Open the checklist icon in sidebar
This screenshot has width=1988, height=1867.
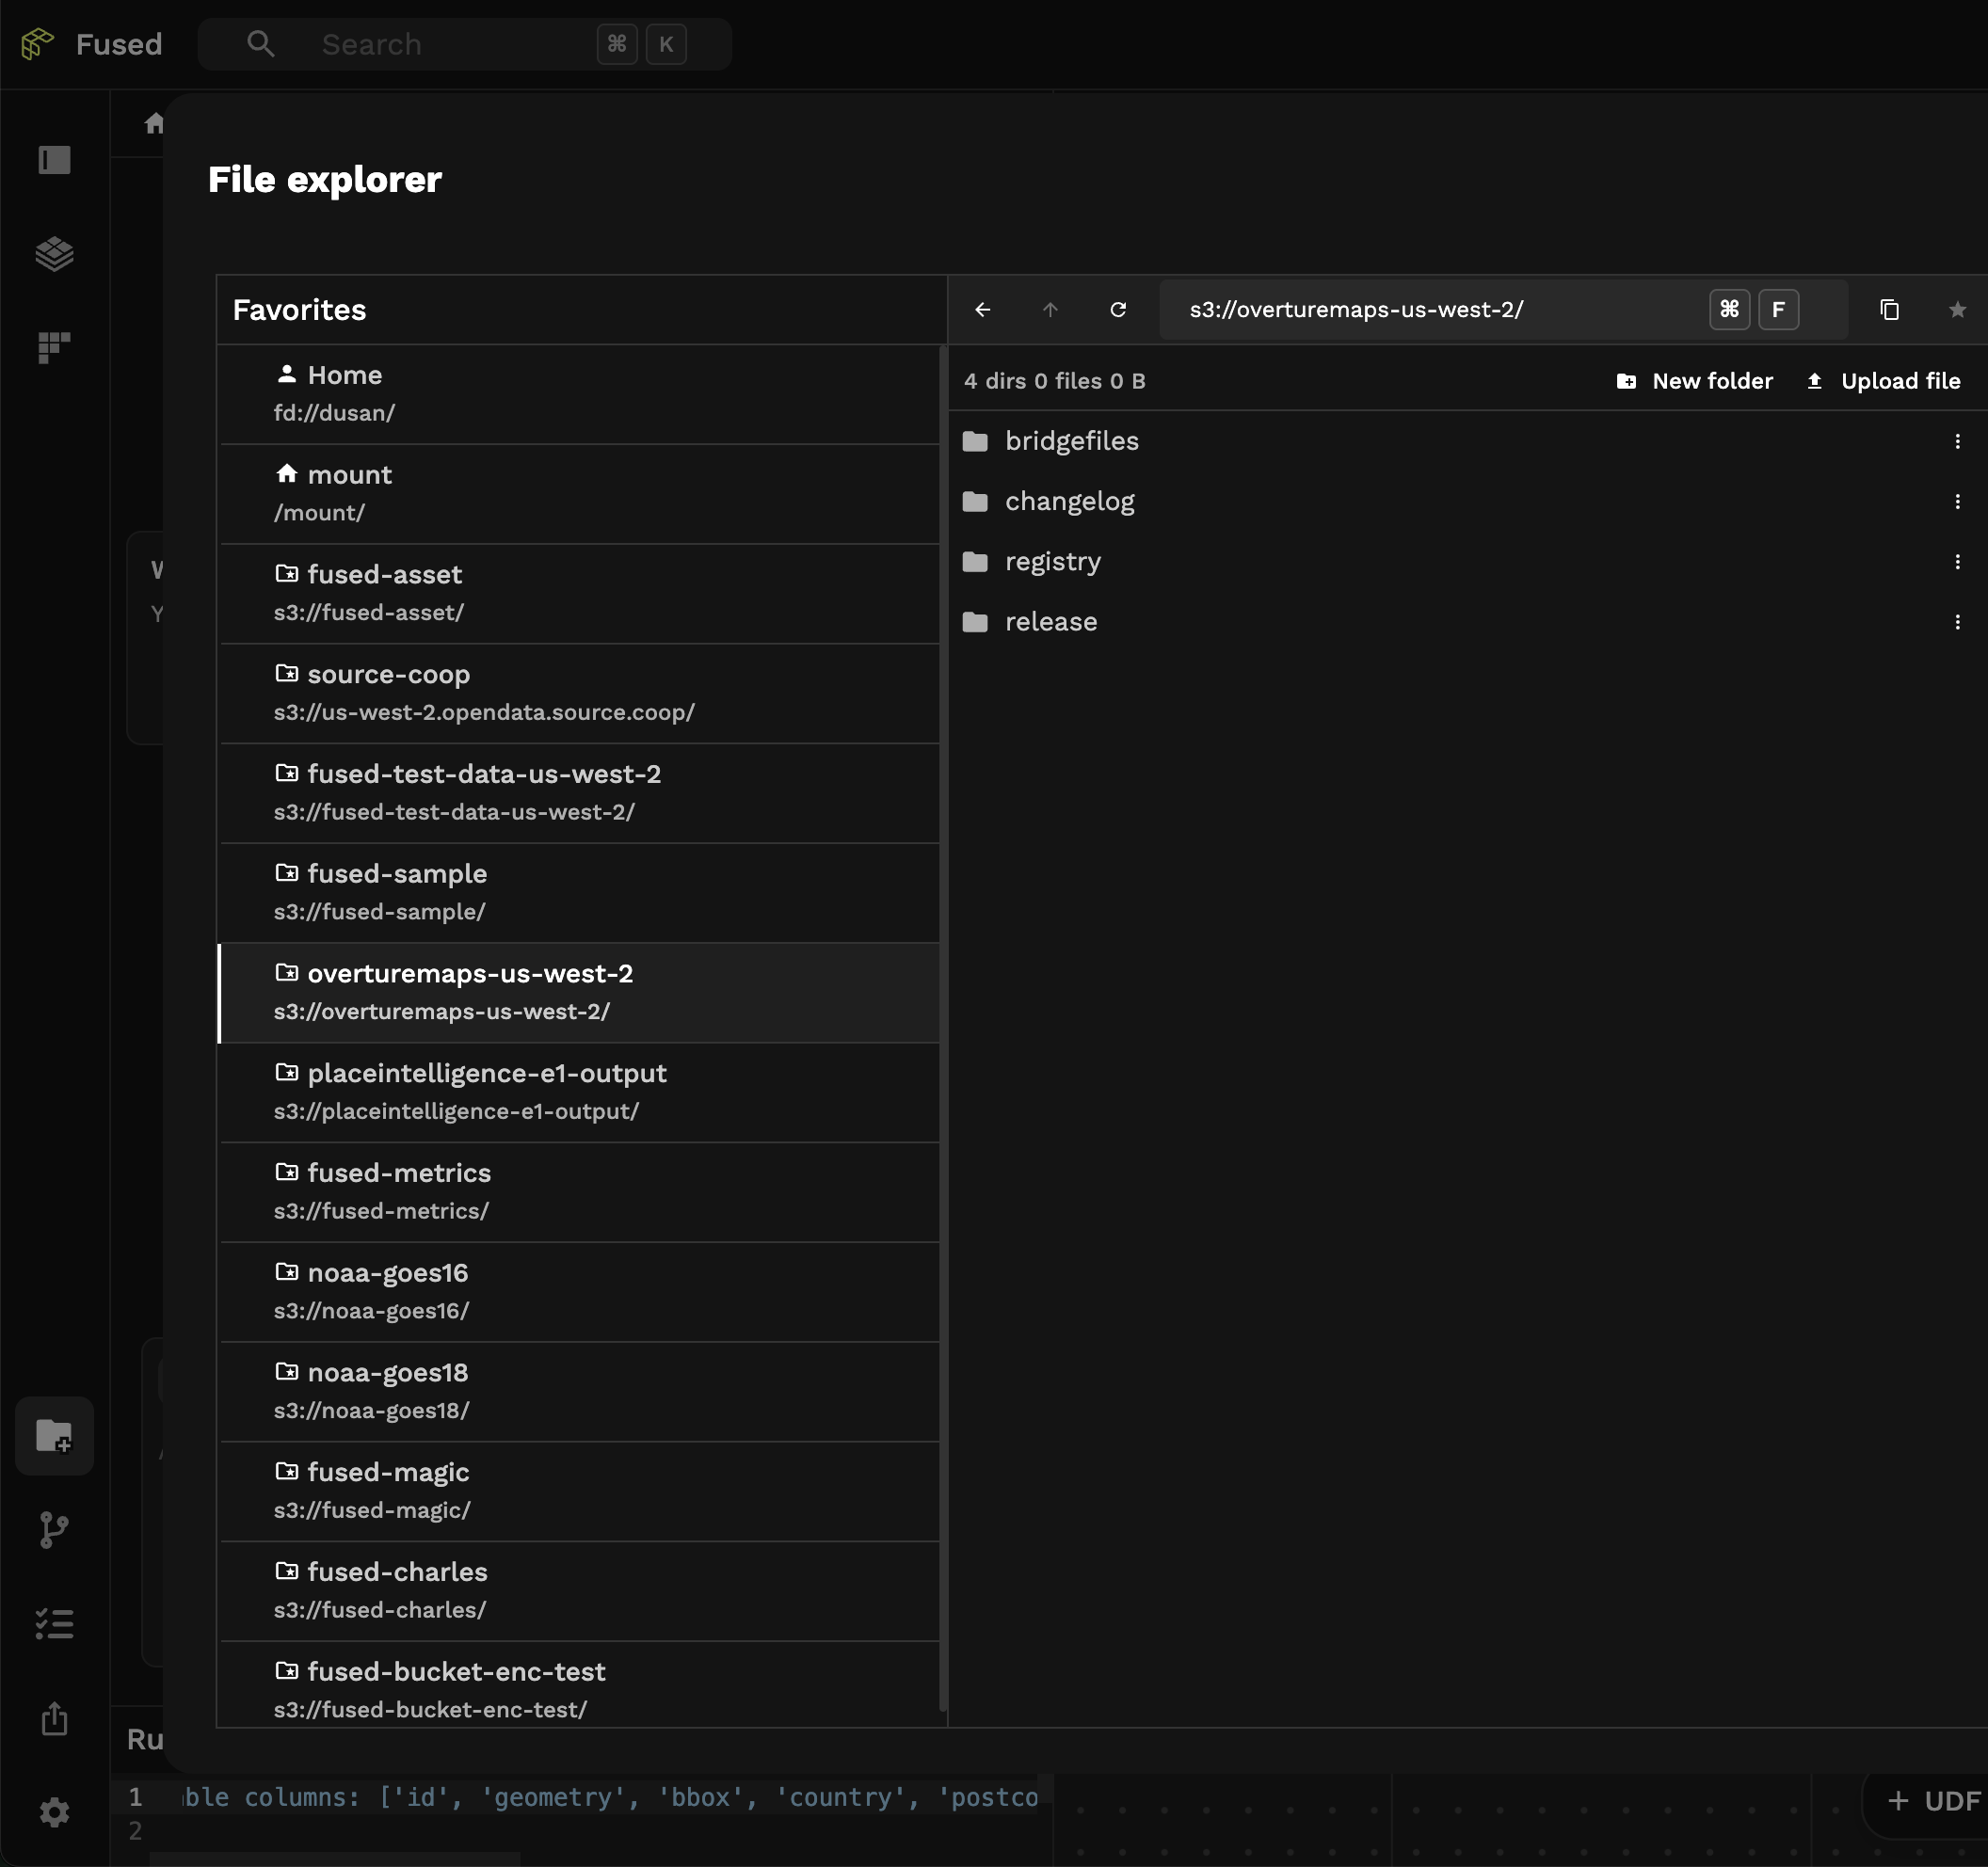pos(54,1623)
